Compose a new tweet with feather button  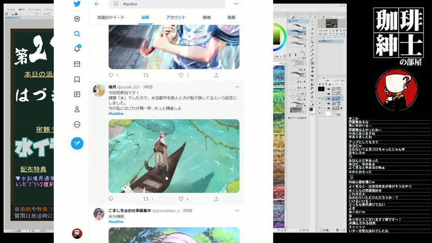tap(77, 143)
